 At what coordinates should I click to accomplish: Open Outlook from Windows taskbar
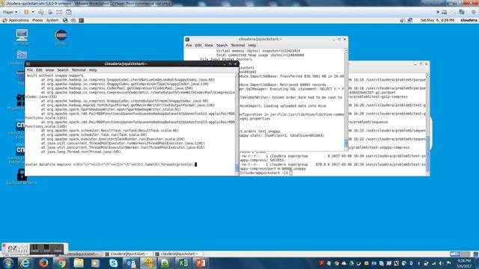131,263
